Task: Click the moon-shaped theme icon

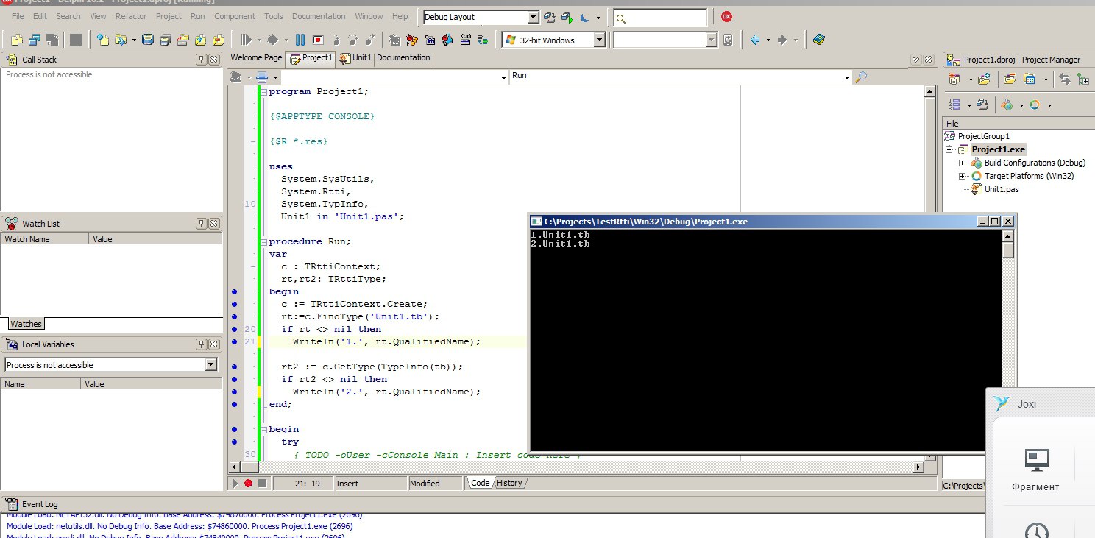Action: point(584,17)
